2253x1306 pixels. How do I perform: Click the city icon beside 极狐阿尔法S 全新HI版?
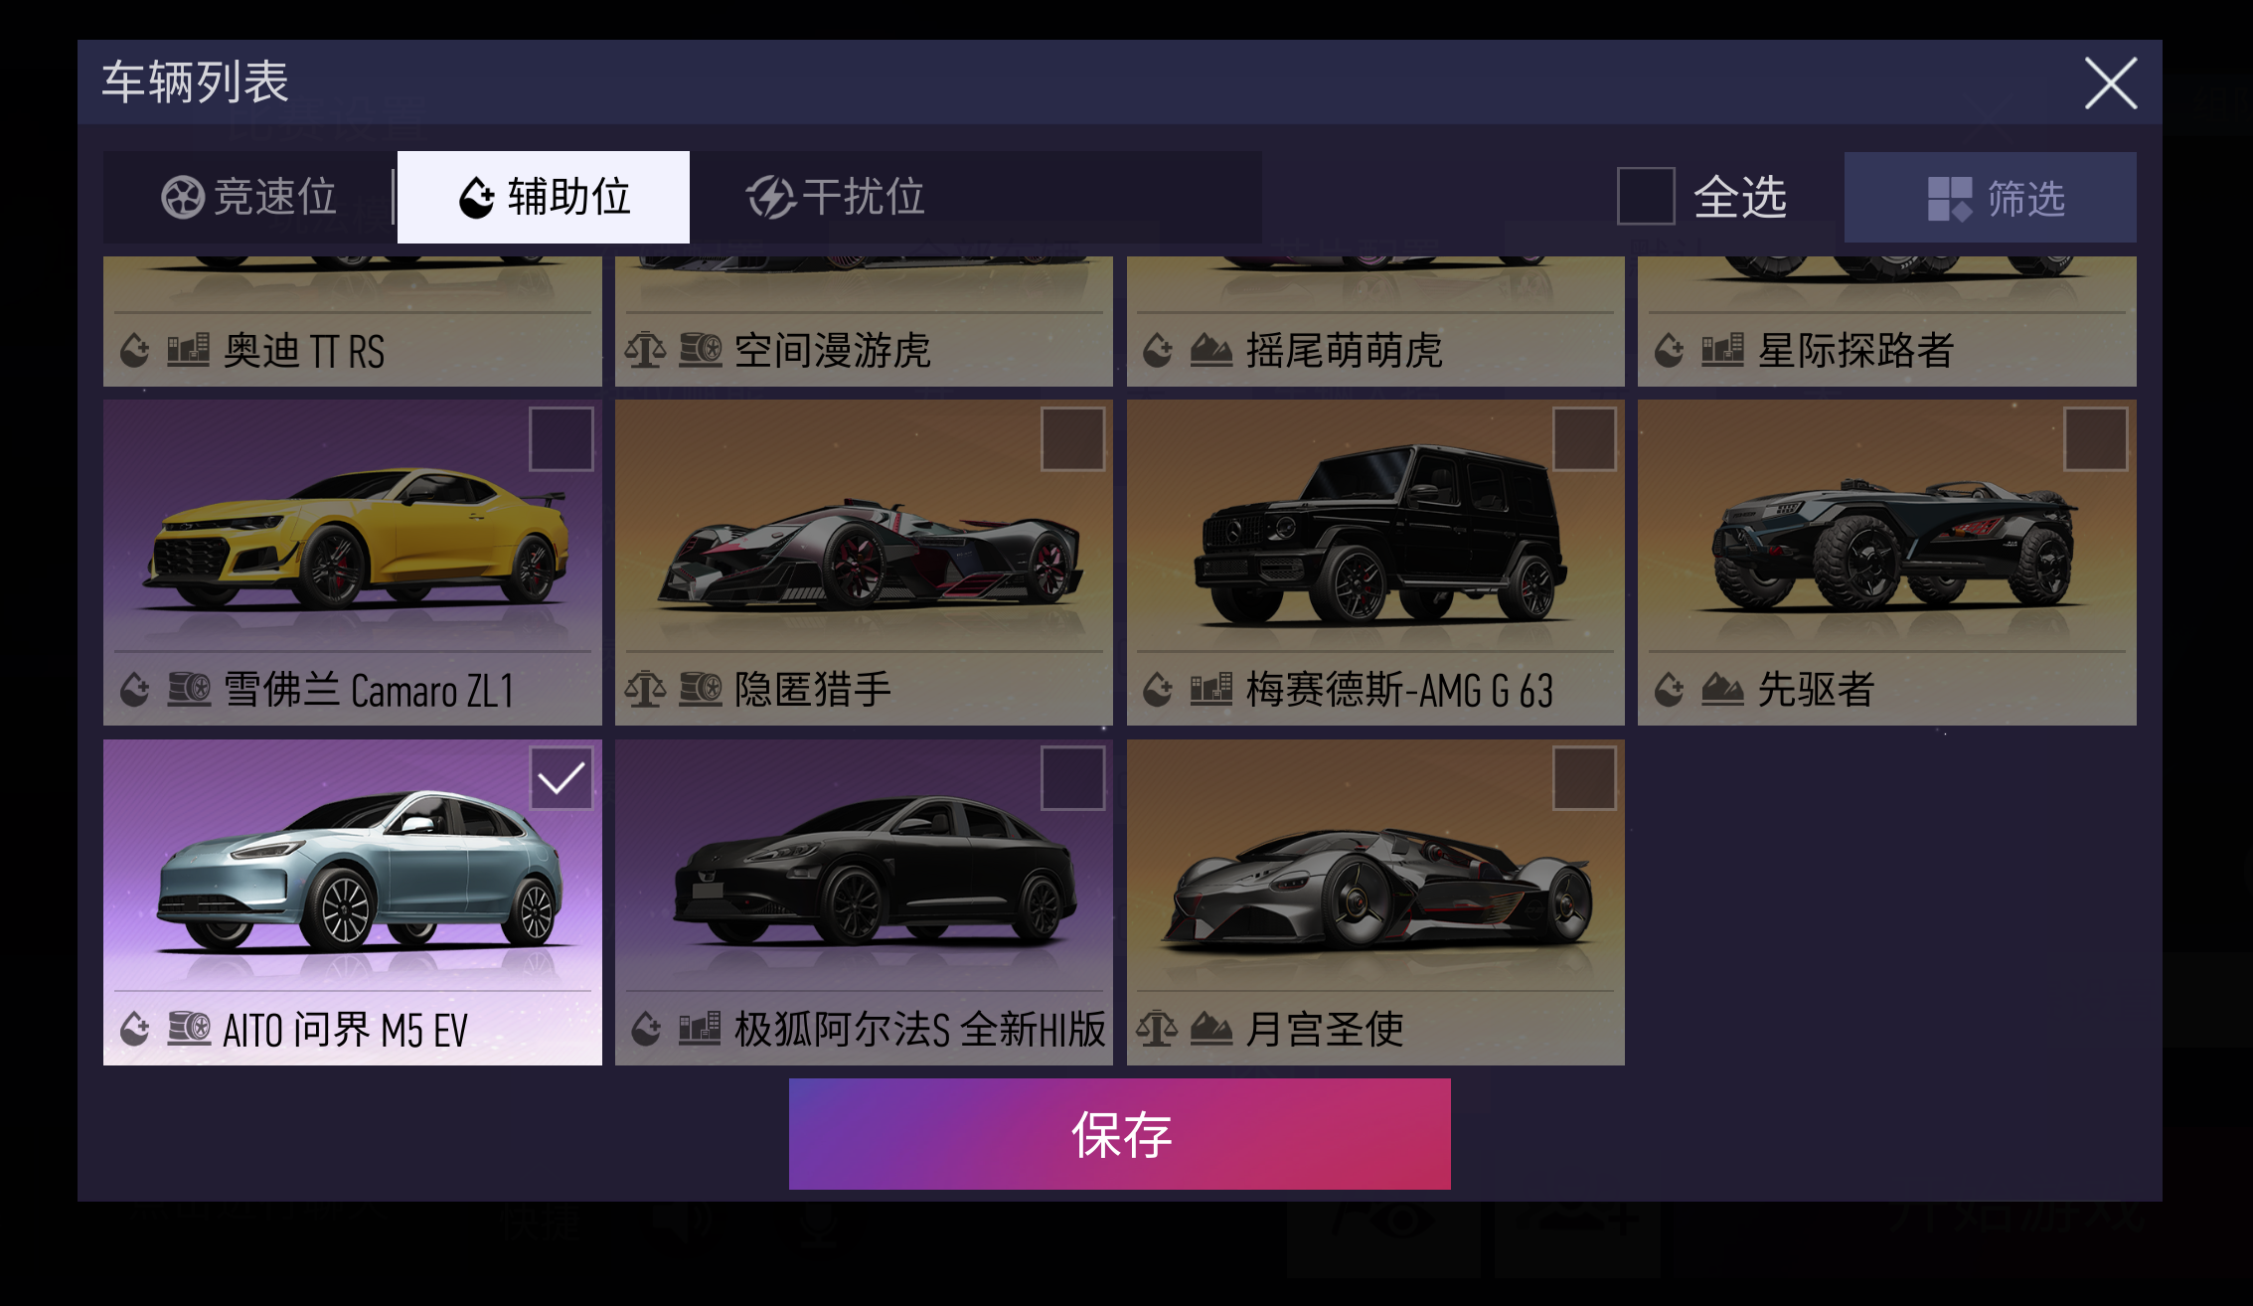pyautogui.click(x=700, y=1029)
